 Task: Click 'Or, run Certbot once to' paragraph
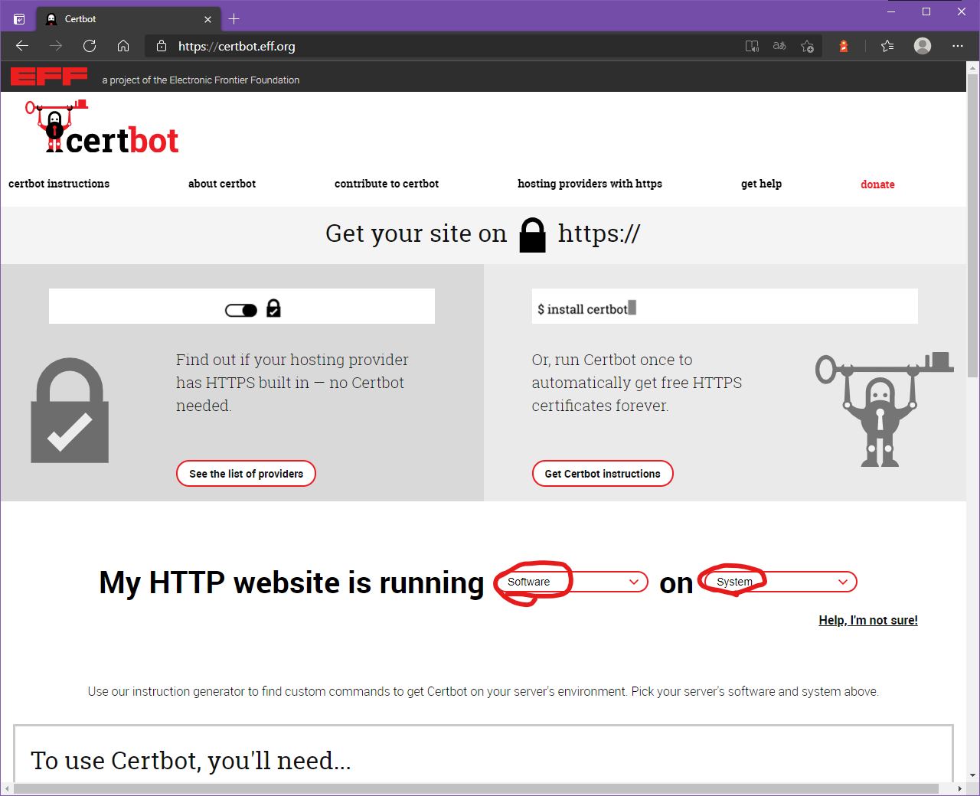(637, 383)
